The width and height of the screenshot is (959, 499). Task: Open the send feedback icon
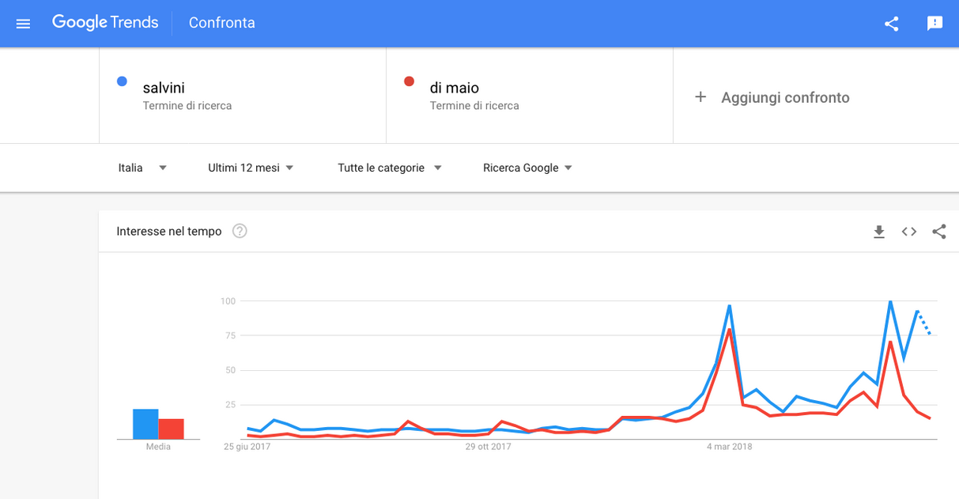pyautogui.click(x=935, y=24)
